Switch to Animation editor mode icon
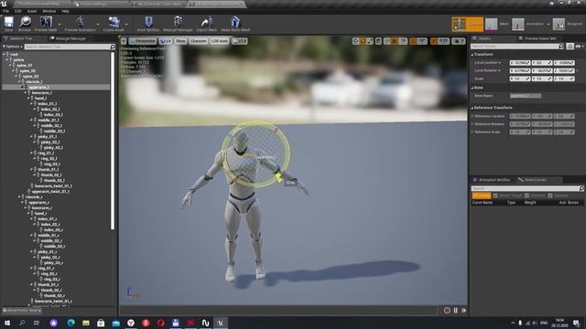Viewport: 586px width, 329px height. [x=518, y=25]
